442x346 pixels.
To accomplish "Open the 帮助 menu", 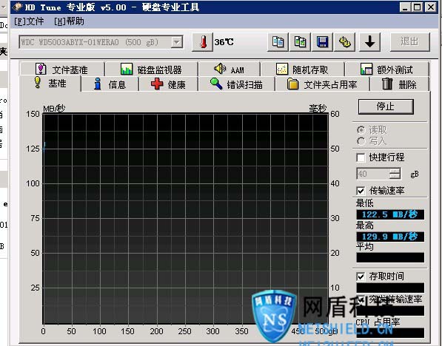I will point(69,21).
